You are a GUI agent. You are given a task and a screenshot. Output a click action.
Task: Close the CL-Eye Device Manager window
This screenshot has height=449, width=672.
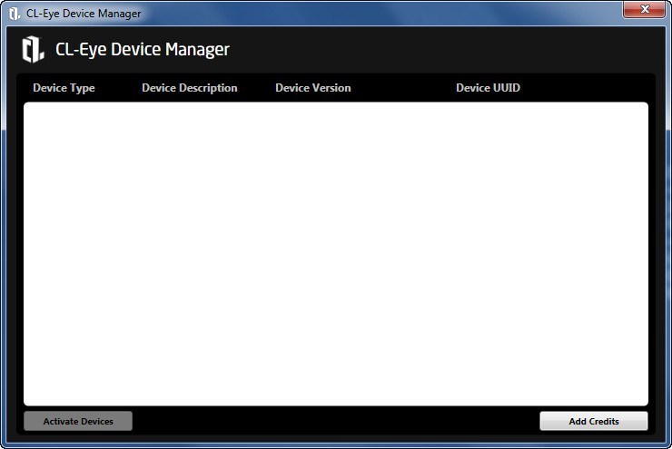pos(645,10)
